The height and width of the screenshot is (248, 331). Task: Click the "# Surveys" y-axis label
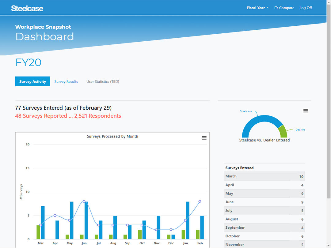tap(21, 192)
